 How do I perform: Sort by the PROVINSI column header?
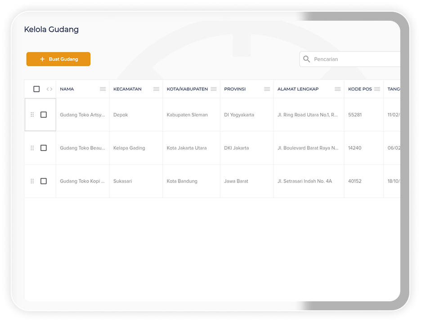point(235,89)
